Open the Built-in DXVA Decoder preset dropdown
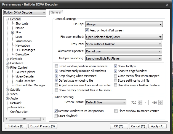The width and height of the screenshot is (173, 134). point(25,12)
